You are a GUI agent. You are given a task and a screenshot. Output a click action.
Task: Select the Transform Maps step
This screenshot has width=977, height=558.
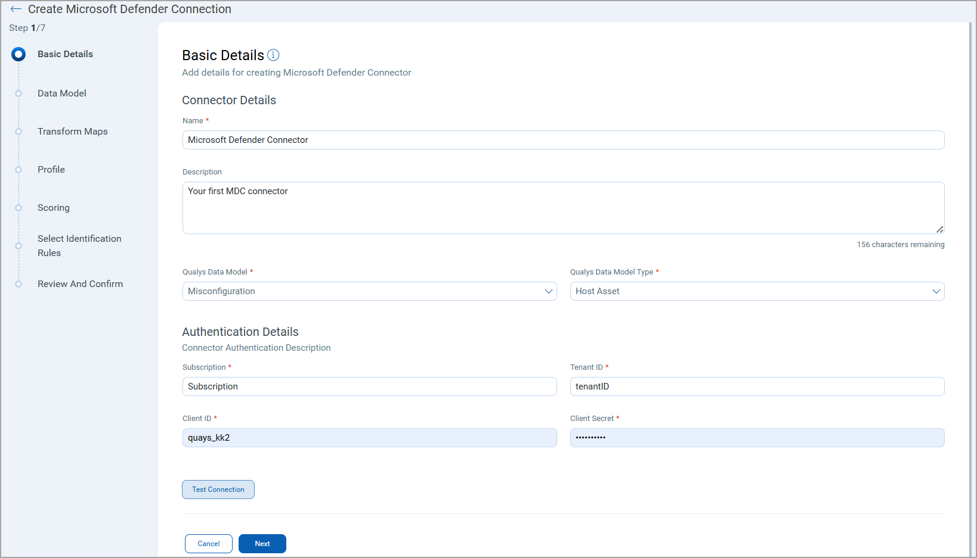click(72, 132)
